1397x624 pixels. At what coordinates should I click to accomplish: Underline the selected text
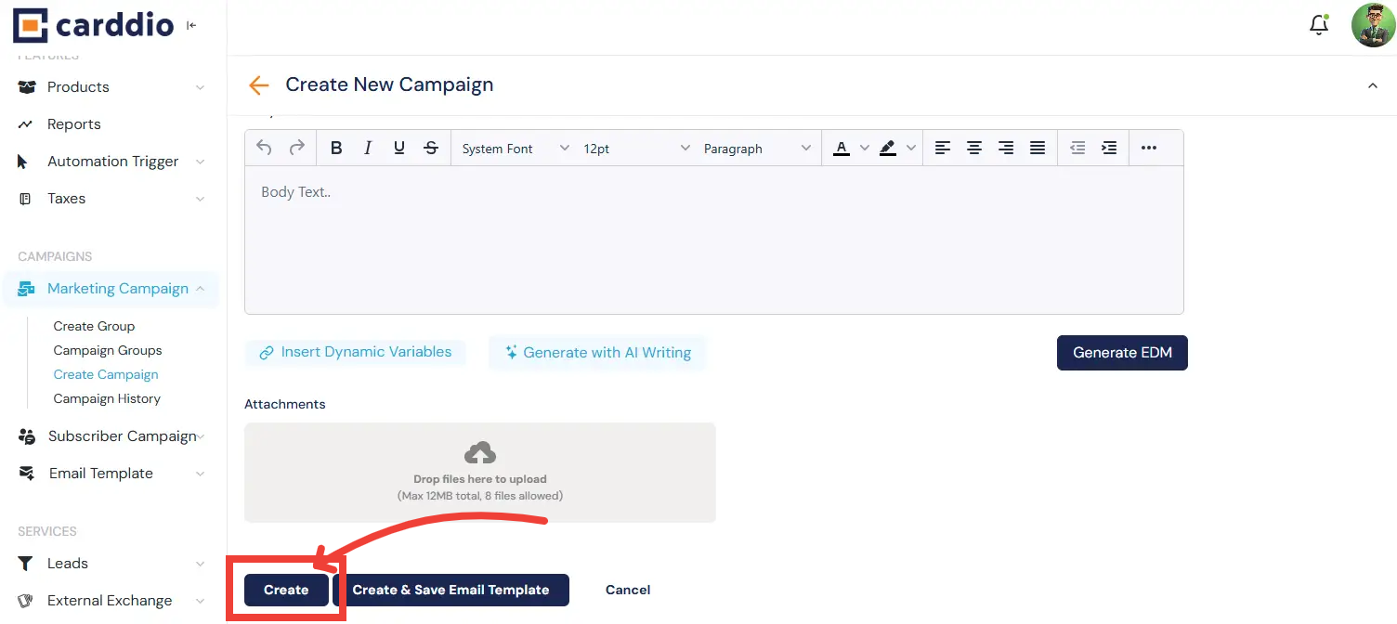pos(398,147)
